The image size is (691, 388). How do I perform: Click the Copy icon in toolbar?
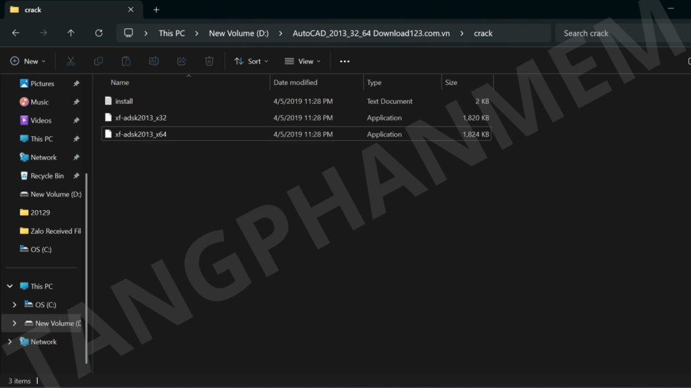coord(99,61)
